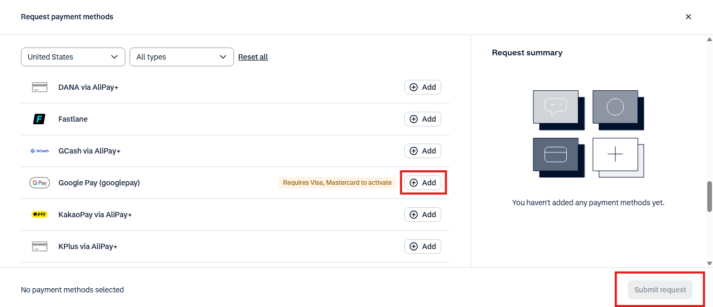Add KakaoPay via AliPay+ method
Image resolution: width=713 pixels, height=307 pixels.
pos(423,215)
